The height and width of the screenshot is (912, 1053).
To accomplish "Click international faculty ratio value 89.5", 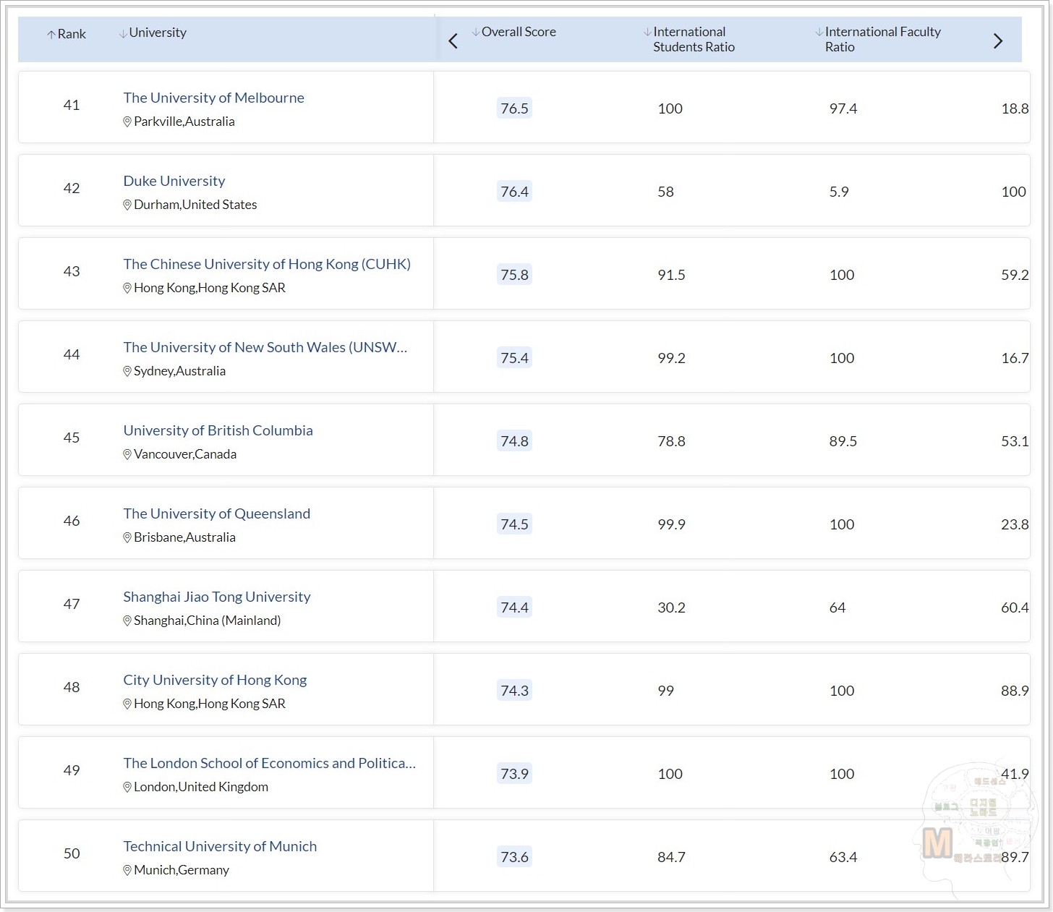I will [843, 441].
